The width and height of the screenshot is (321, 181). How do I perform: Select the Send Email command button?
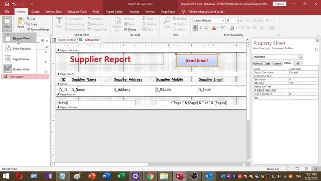point(197,60)
